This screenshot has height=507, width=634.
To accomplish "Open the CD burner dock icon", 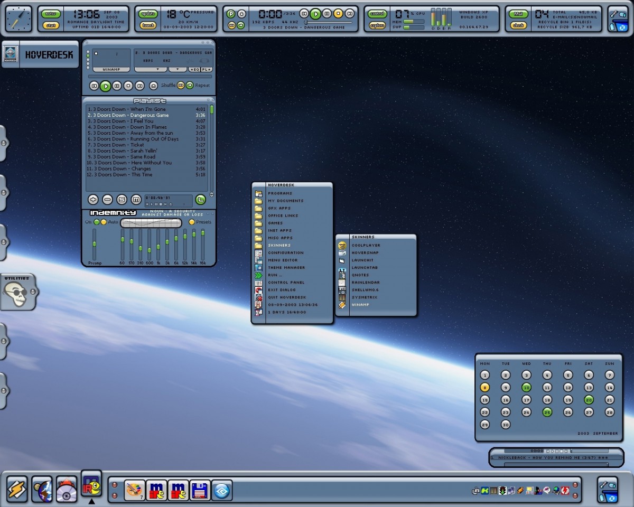I will [67, 489].
